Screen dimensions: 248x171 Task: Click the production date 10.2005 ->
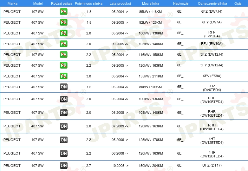point(120,166)
